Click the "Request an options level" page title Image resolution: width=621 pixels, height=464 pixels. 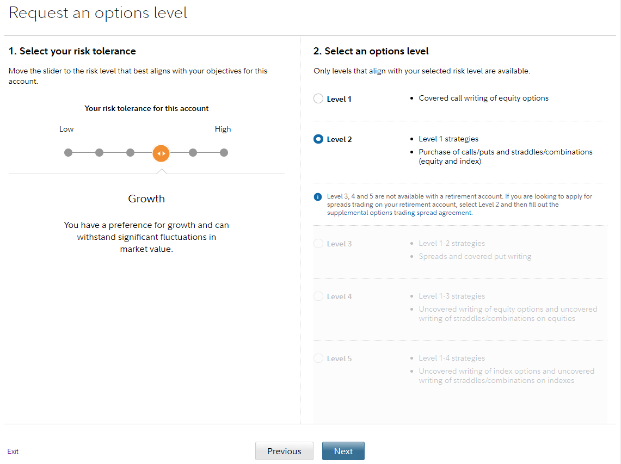pyautogui.click(x=98, y=13)
